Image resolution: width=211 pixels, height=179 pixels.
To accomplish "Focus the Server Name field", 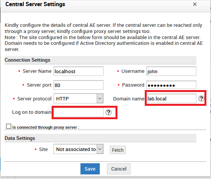I will [79, 71].
